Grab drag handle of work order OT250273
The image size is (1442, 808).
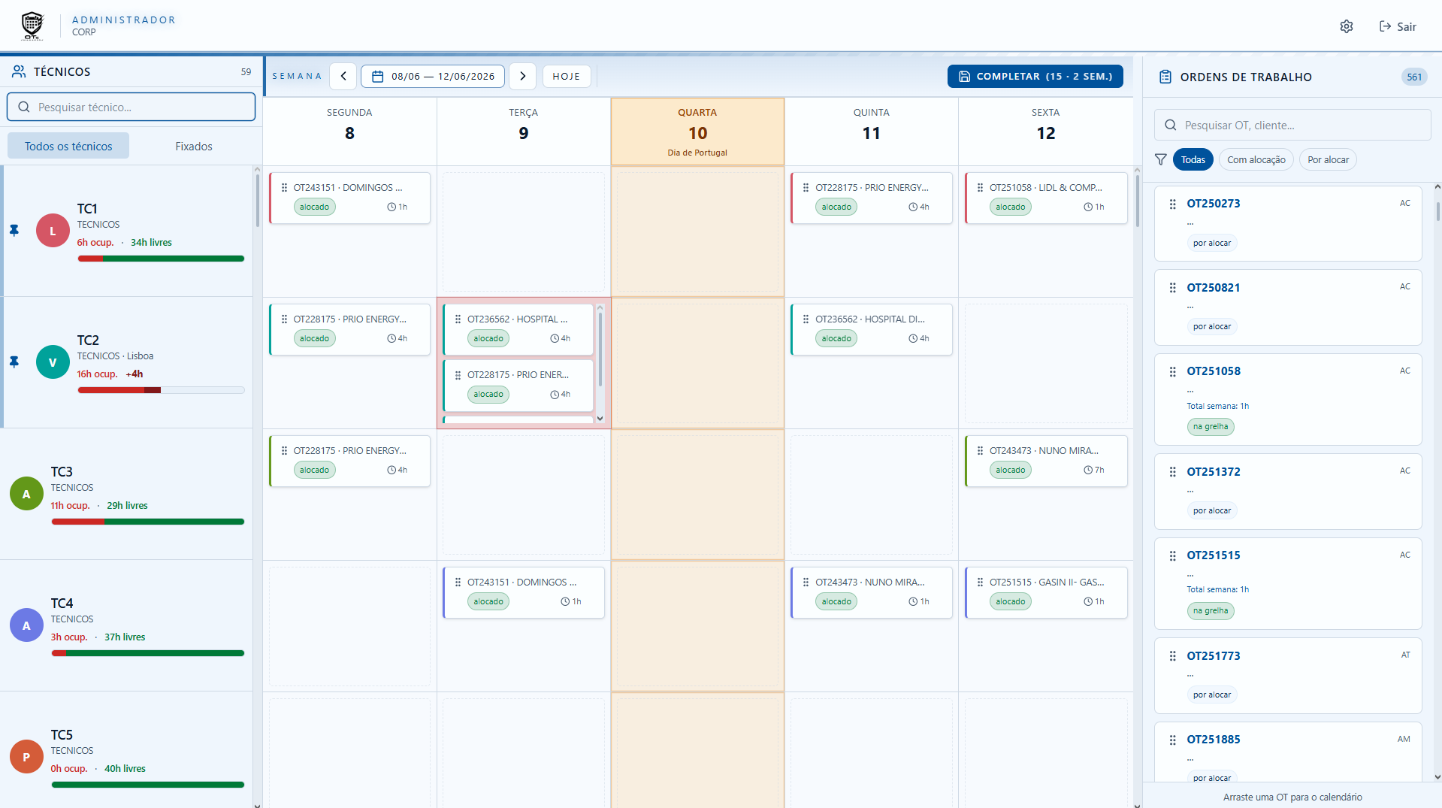pyautogui.click(x=1172, y=204)
